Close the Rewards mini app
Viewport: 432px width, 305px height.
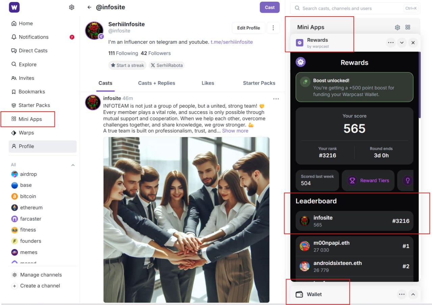tap(413, 43)
